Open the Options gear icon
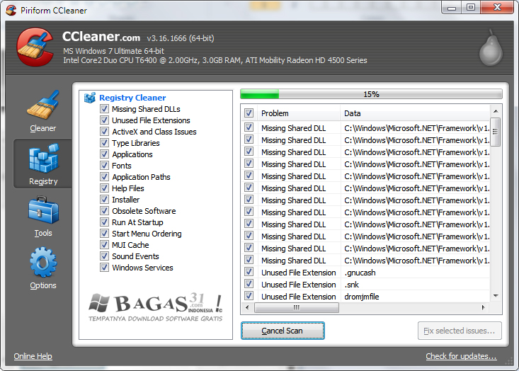This screenshot has height=371, width=519. 43,263
